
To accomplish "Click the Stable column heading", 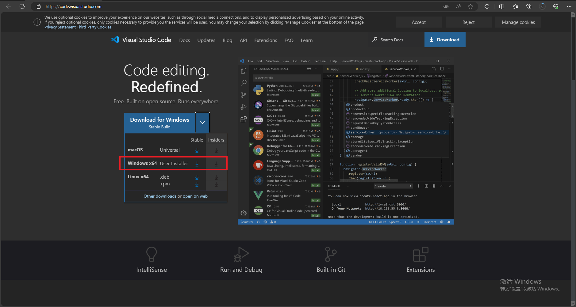I will pyautogui.click(x=197, y=140).
